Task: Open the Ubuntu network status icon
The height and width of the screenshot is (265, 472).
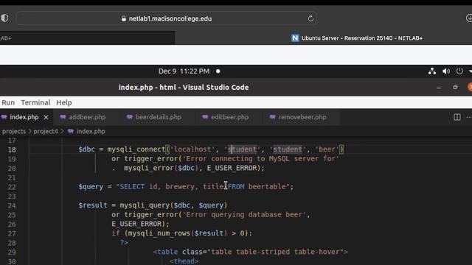Action: [432, 71]
